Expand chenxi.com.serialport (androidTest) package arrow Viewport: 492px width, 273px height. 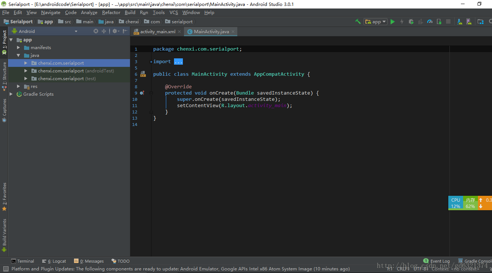click(26, 71)
